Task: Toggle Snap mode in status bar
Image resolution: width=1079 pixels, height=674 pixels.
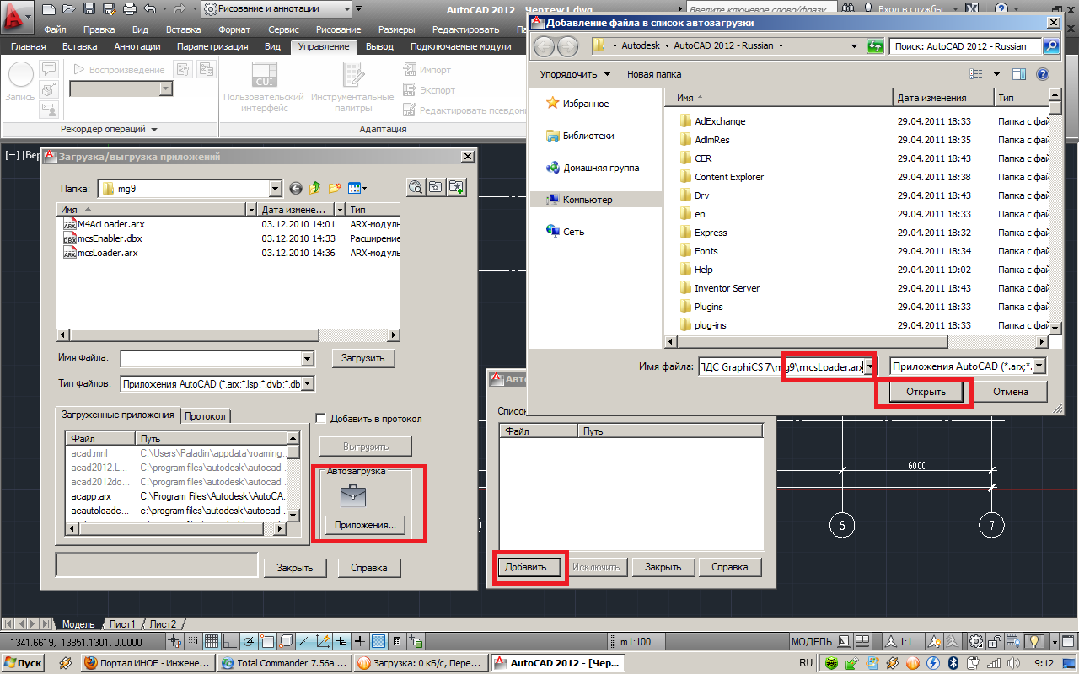Action: [x=193, y=642]
